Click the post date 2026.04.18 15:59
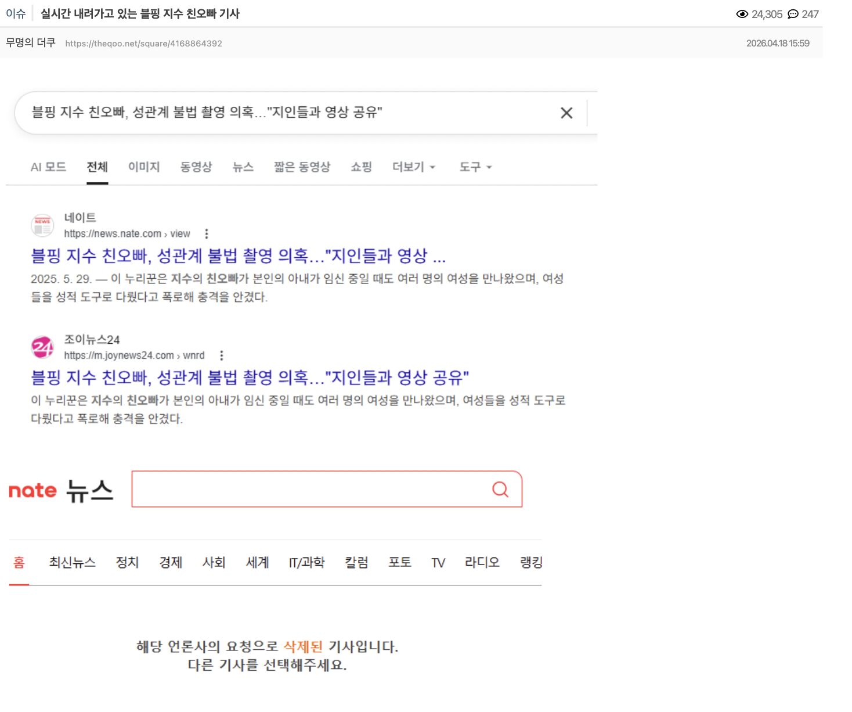 (778, 44)
